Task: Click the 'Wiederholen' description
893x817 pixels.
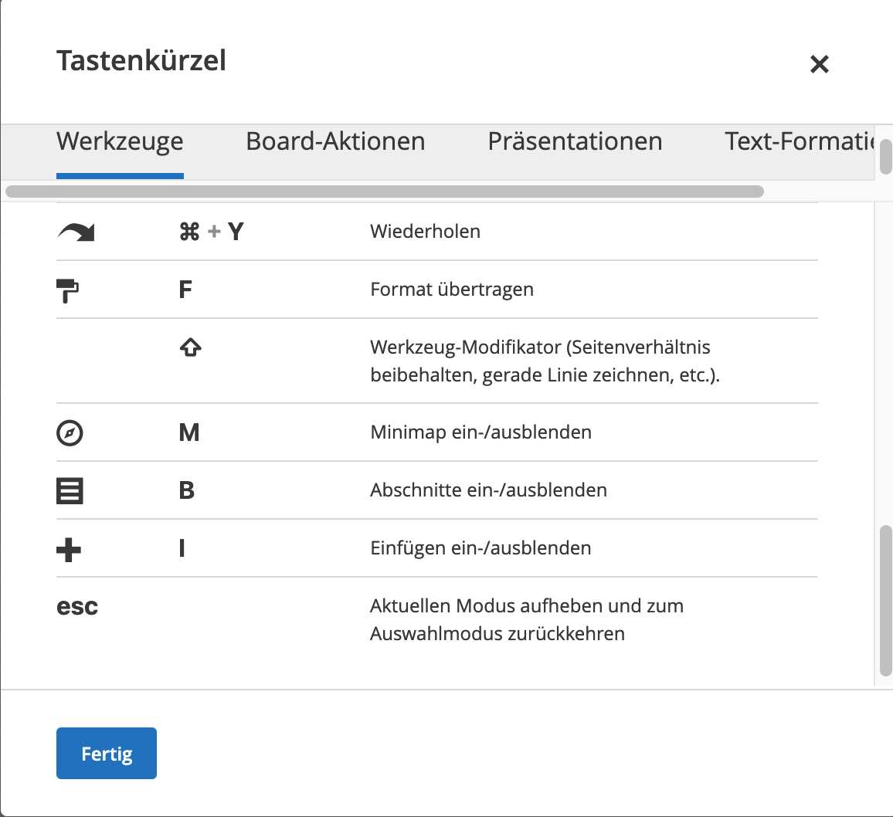Action: point(426,232)
